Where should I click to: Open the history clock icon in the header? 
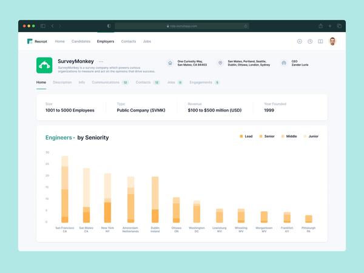pos(310,41)
